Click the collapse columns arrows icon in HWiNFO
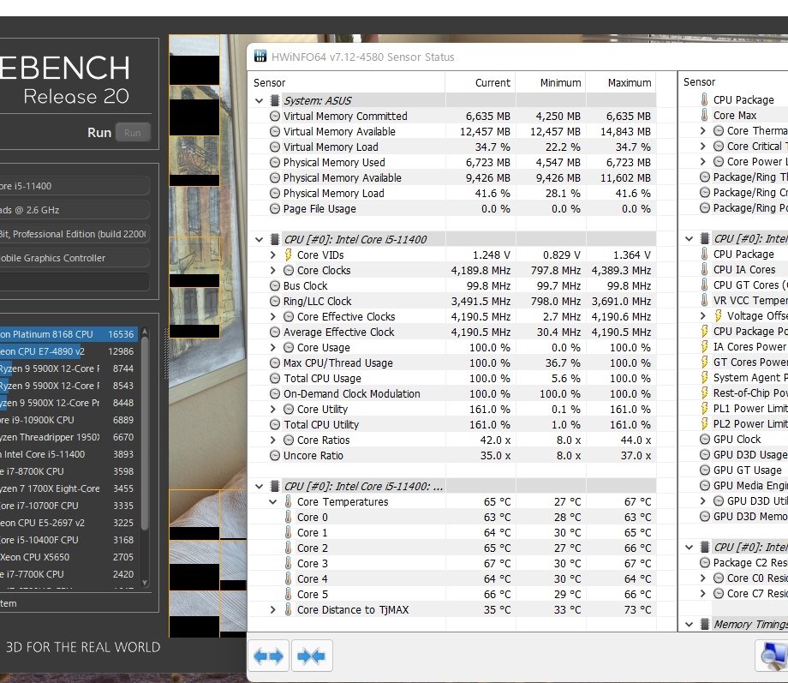This screenshot has height=683, width=788. pyautogui.click(x=312, y=656)
